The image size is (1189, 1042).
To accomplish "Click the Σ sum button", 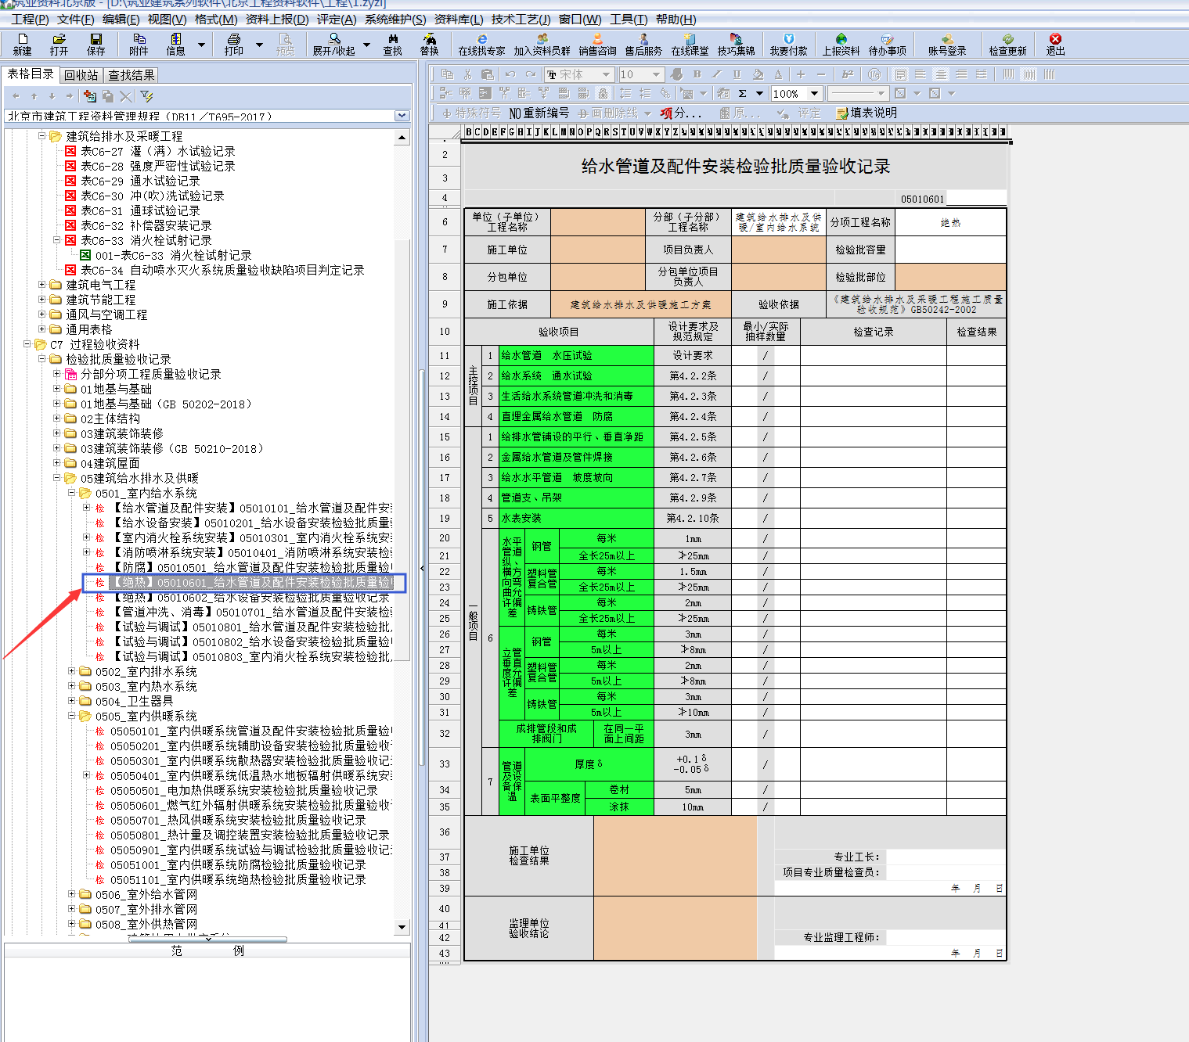I will click(x=742, y=94).
